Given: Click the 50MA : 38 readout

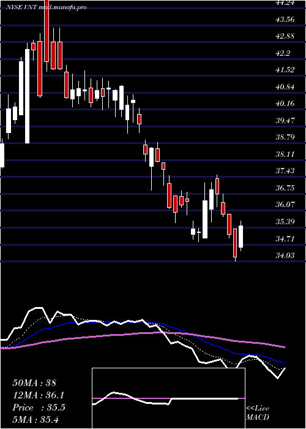Looking at the screenshot, I should (34, 383).
